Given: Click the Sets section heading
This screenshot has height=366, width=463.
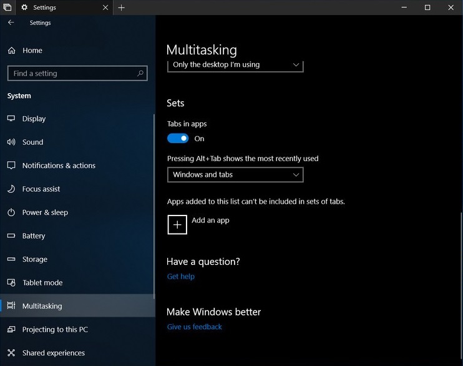Looking at the screenshot, I should click(175, 103).
